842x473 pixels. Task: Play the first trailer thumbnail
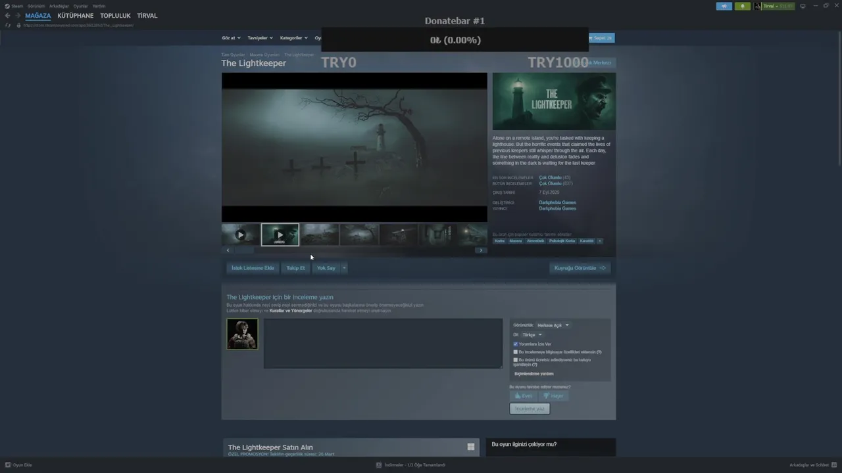(x=240, y=235)
